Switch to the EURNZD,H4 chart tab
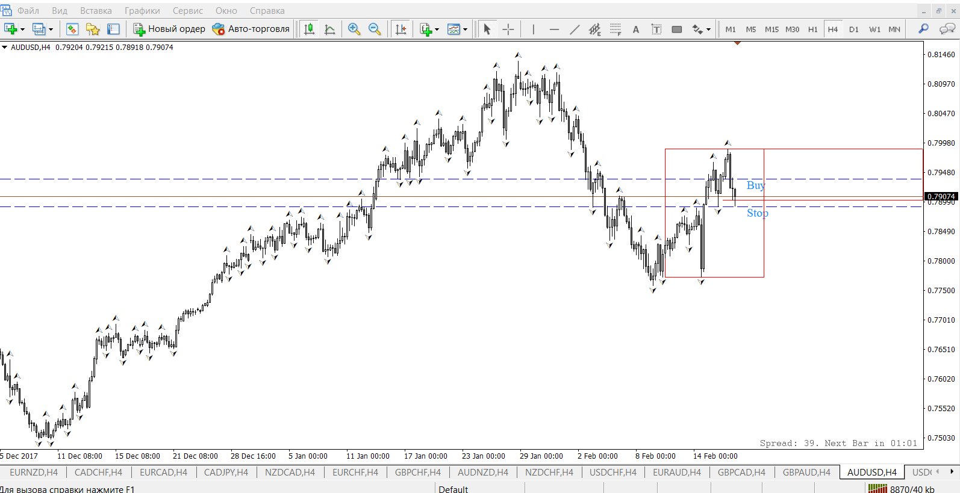The image size is (960, 493). (34, 473)
